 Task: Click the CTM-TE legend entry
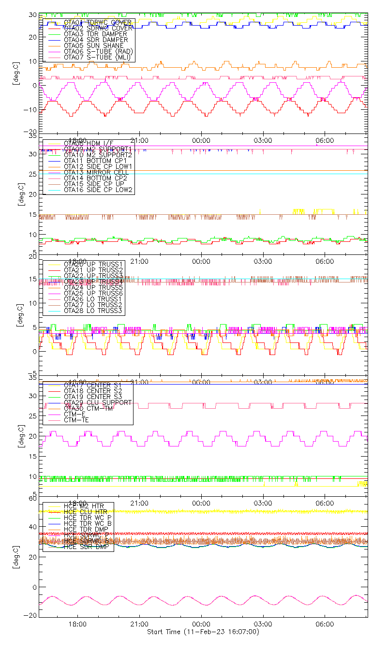(76, 420)
